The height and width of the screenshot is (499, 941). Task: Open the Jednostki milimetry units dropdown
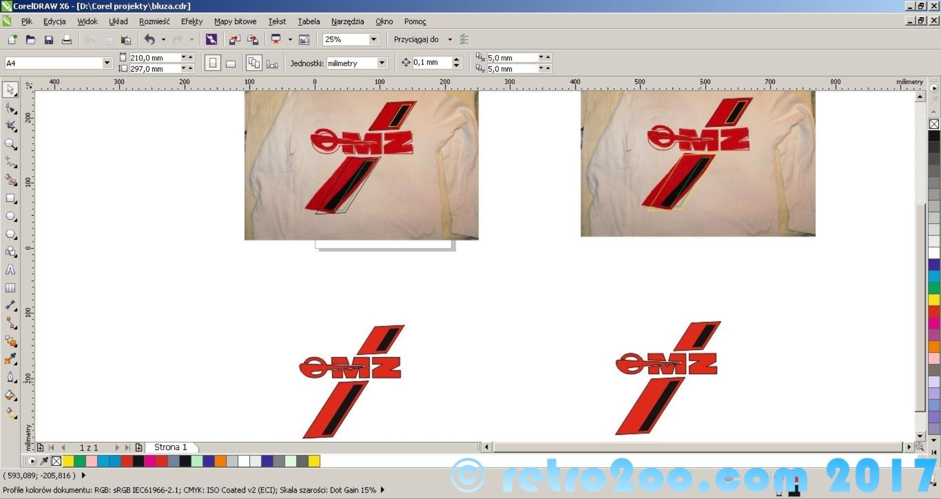point(382,63)
